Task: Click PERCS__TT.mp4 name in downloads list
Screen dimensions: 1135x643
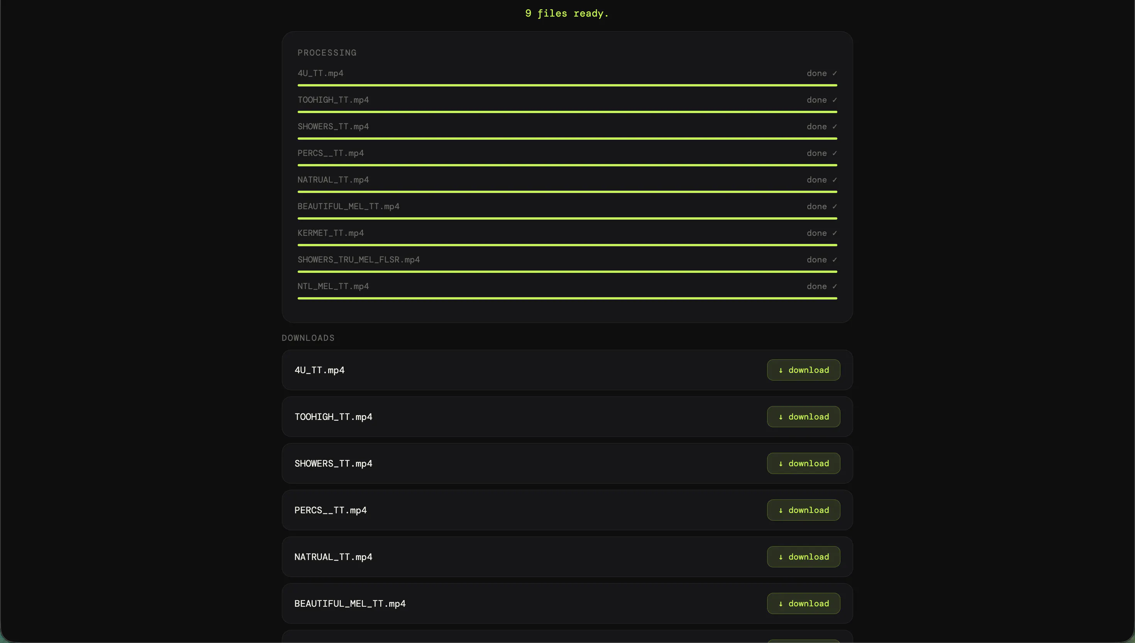Action: click(x=330, y=510)
